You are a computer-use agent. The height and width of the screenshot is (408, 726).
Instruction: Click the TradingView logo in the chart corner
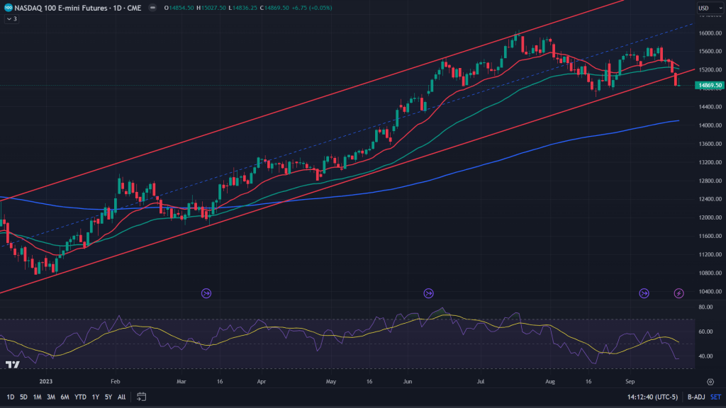[x=12, y=365]
